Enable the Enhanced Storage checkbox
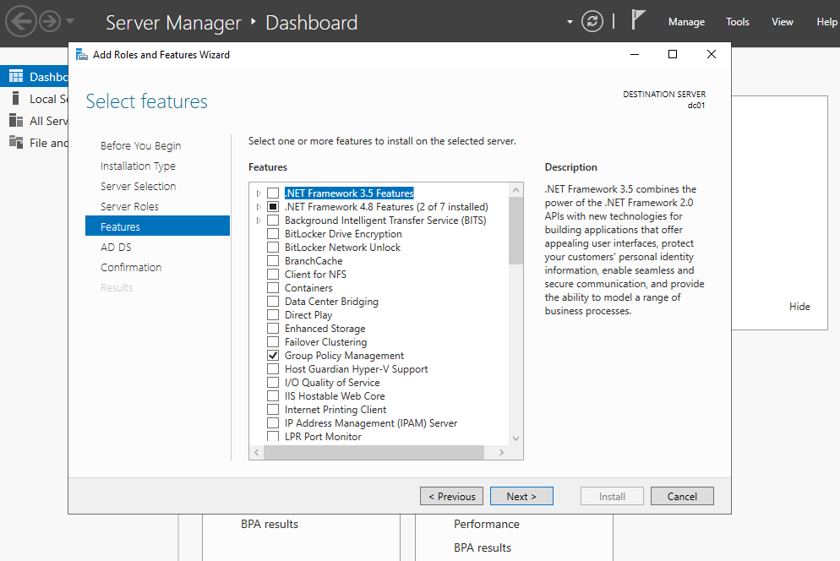 click(x=273, y=328)
